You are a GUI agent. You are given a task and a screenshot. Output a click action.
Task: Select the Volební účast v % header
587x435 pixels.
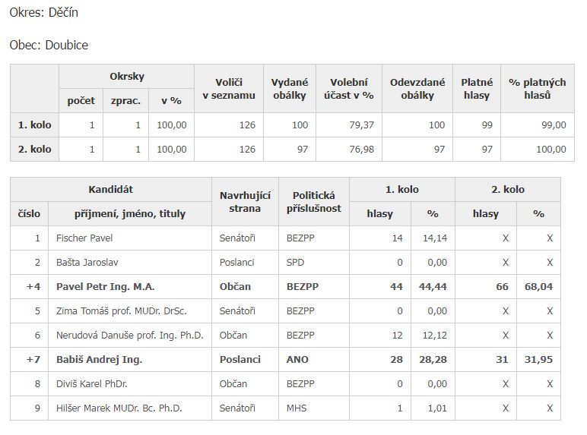pyautogui.click(x=349, y=89)
